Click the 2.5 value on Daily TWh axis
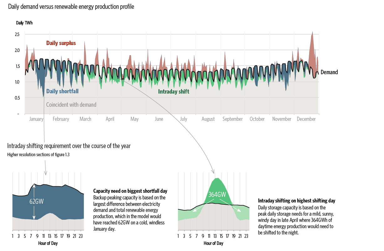This screenshot has width=384, height=251. coord(17,34)
